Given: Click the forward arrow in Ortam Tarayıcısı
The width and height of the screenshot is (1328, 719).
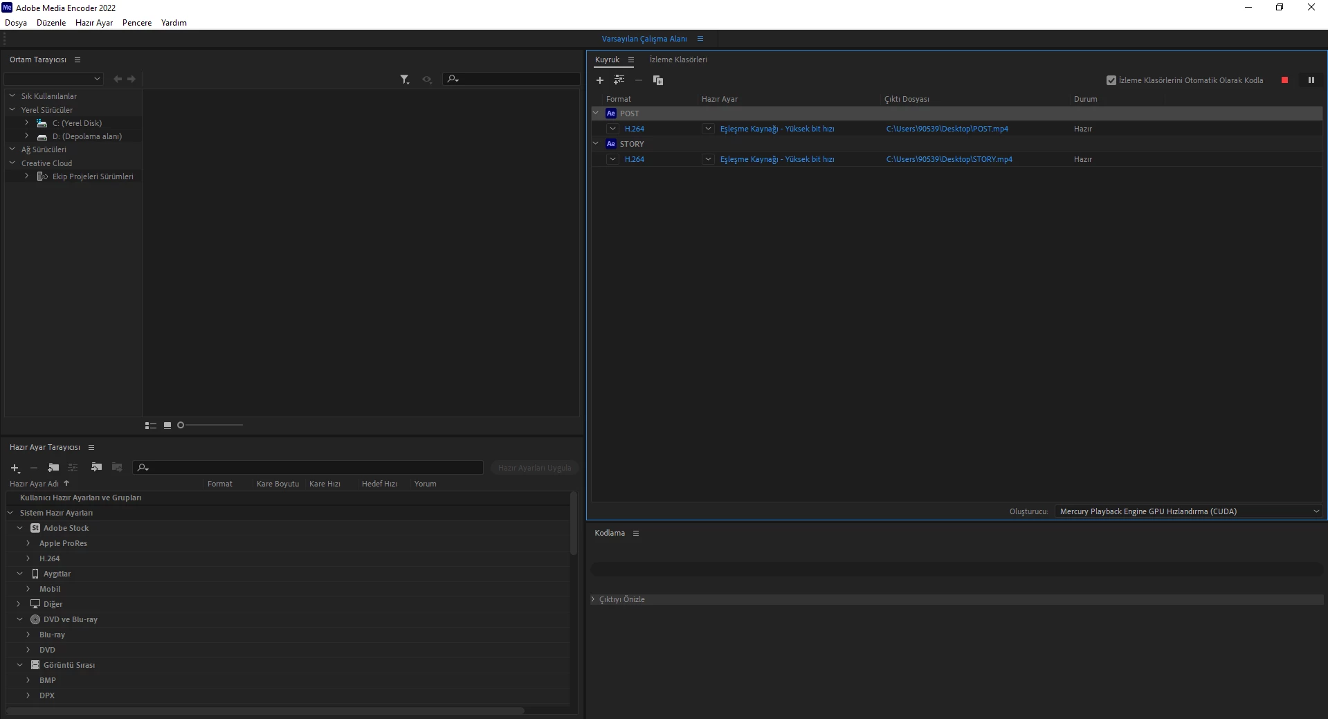Looking at the screenshot, I should 131,79.
